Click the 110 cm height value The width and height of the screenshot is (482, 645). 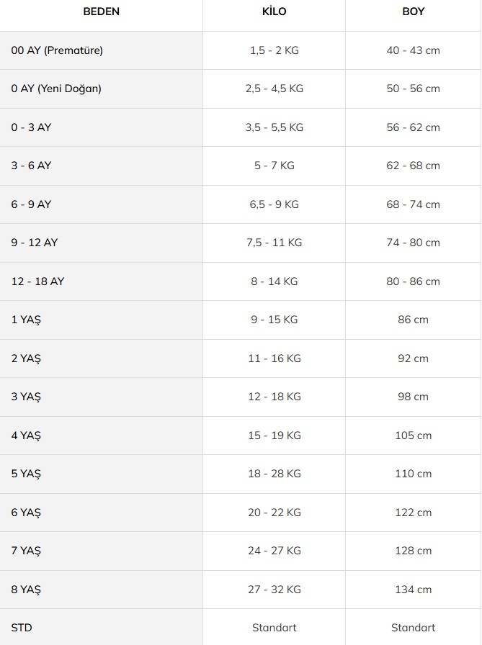point(414,474)
